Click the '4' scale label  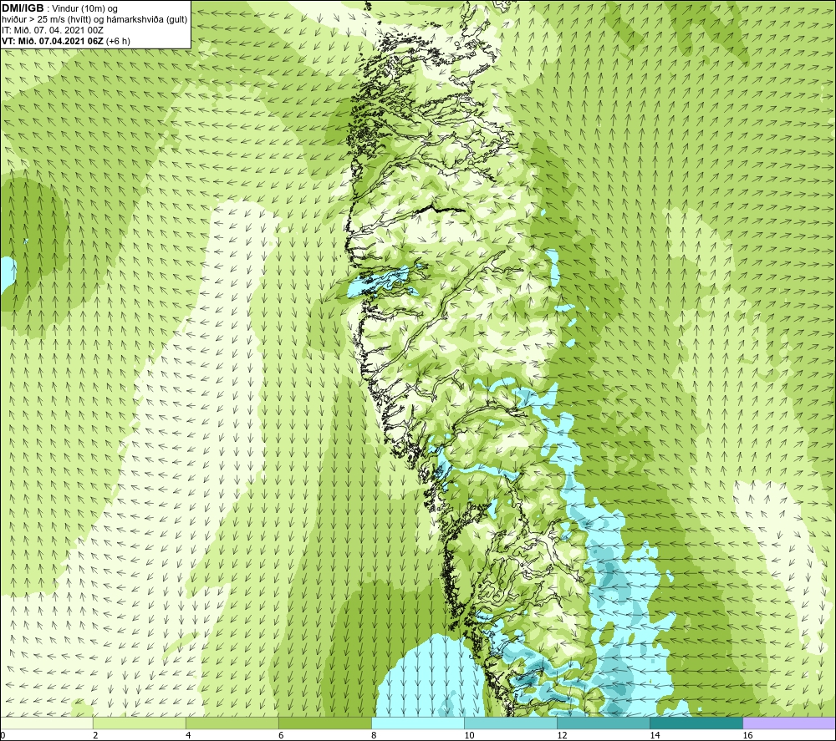tap(188, 736)
